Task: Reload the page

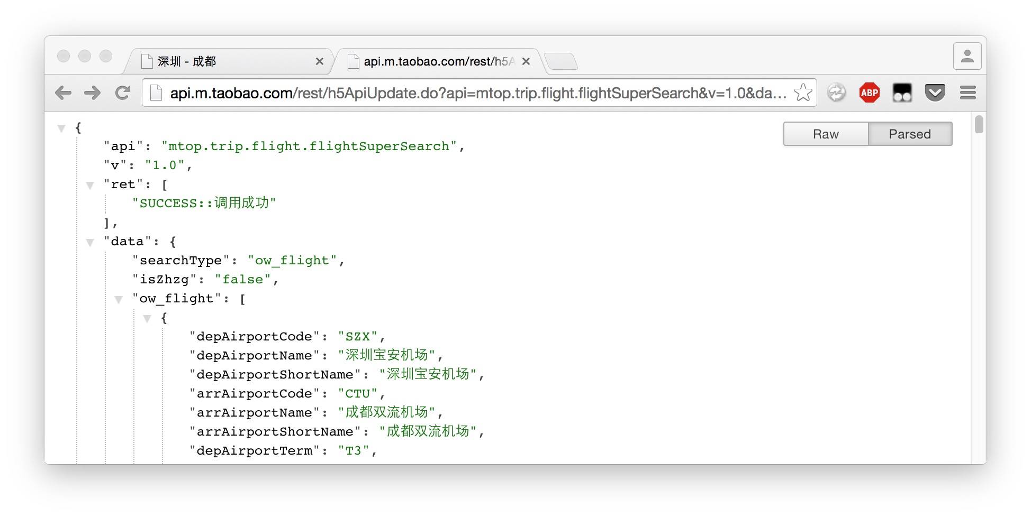Action: 123,93
